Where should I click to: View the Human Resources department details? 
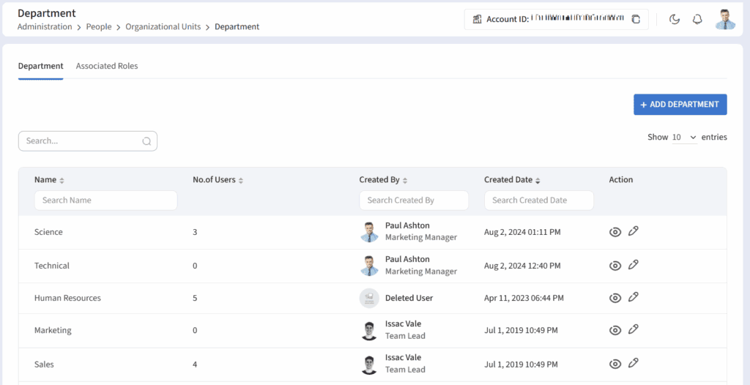tap(615, 298)
